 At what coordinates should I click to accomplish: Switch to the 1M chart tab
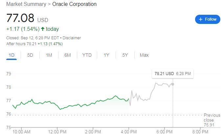coord(49,55)
